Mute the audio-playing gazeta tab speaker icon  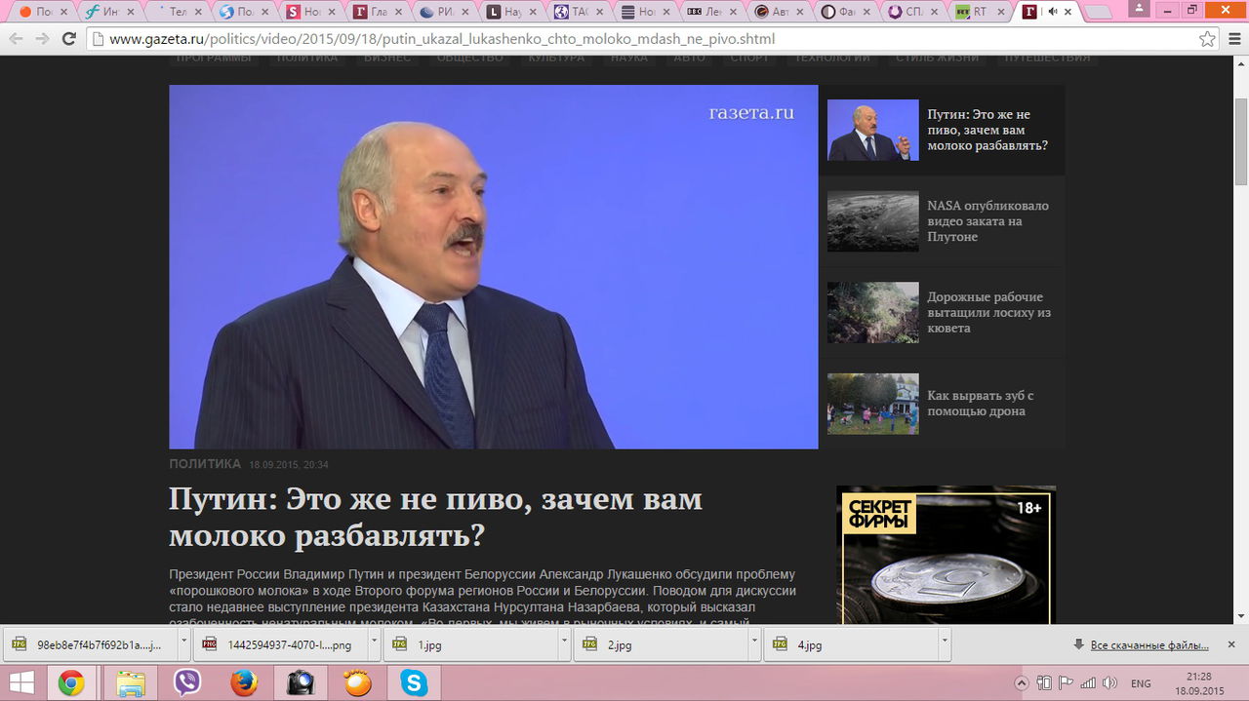point(1053,12)
